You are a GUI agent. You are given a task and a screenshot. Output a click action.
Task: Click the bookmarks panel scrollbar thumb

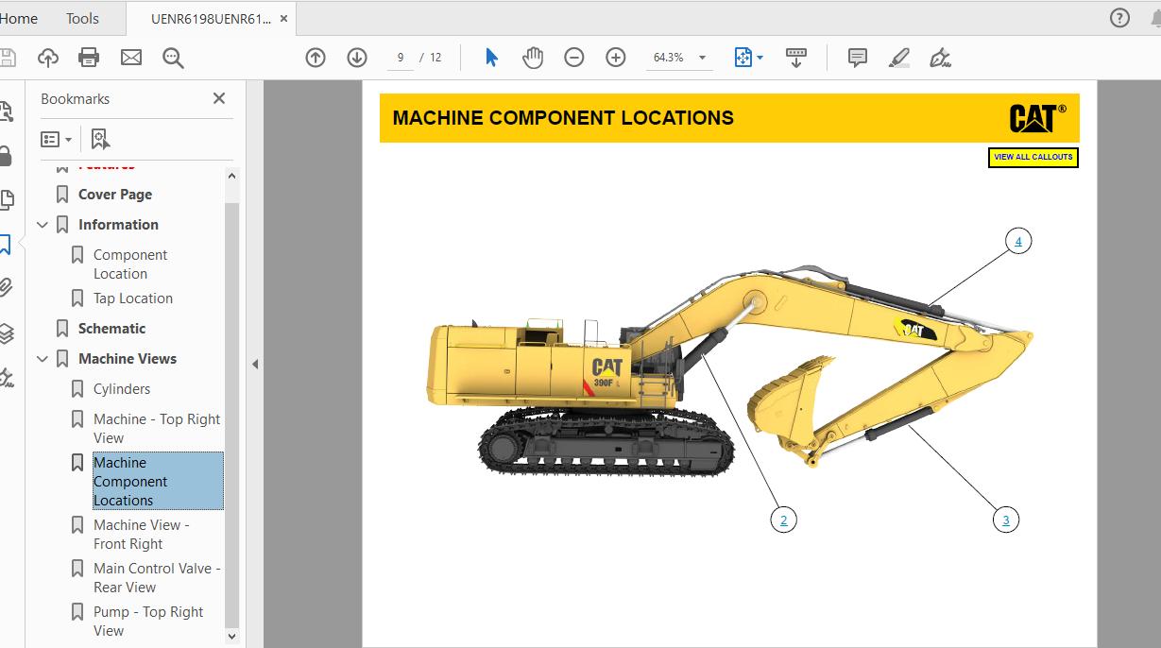[x=232, y=416]
